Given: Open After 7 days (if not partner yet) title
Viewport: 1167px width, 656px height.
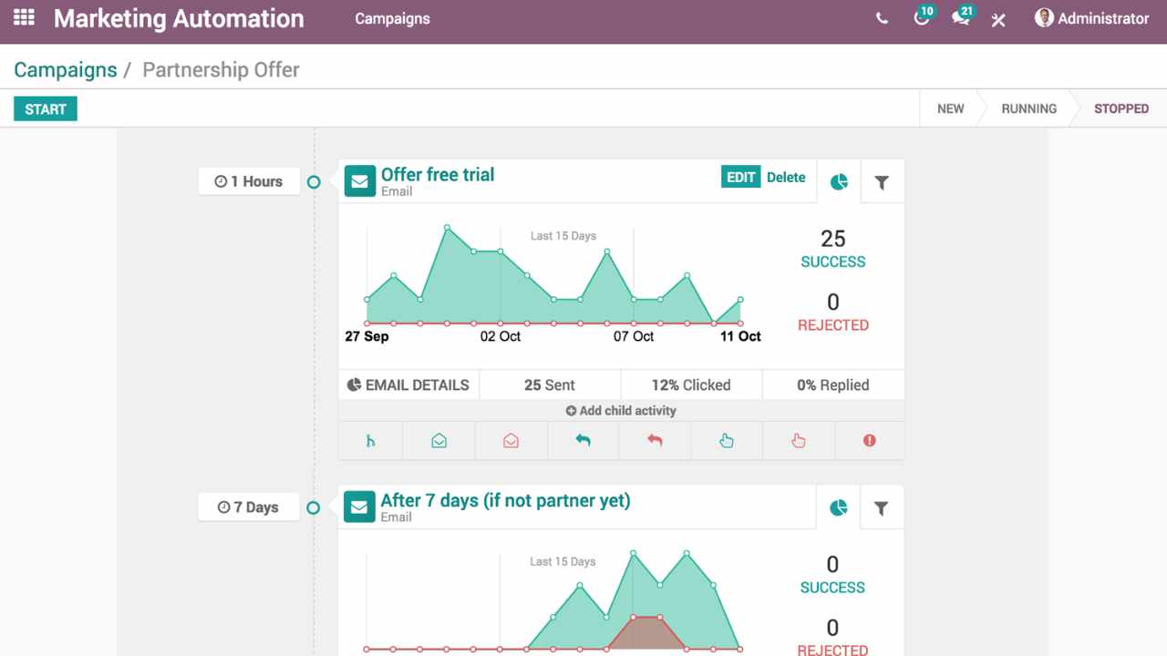Looking at the screenshot, I should click(x=505, y=500).
